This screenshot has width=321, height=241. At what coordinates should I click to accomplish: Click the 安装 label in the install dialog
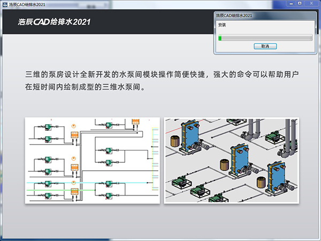coord(222,25)
